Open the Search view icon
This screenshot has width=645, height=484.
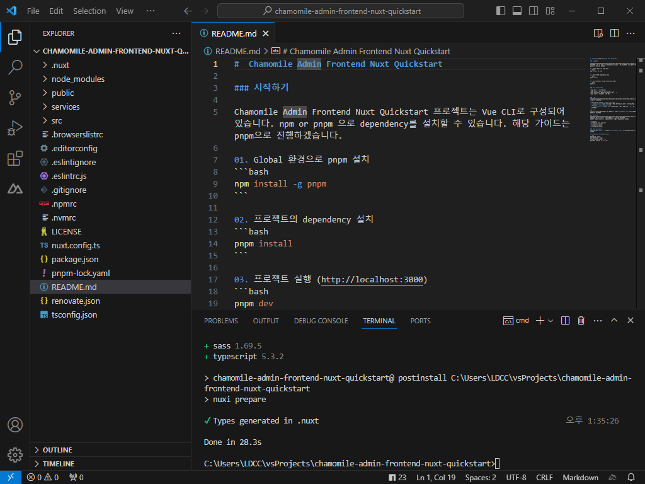pos(15,67)
